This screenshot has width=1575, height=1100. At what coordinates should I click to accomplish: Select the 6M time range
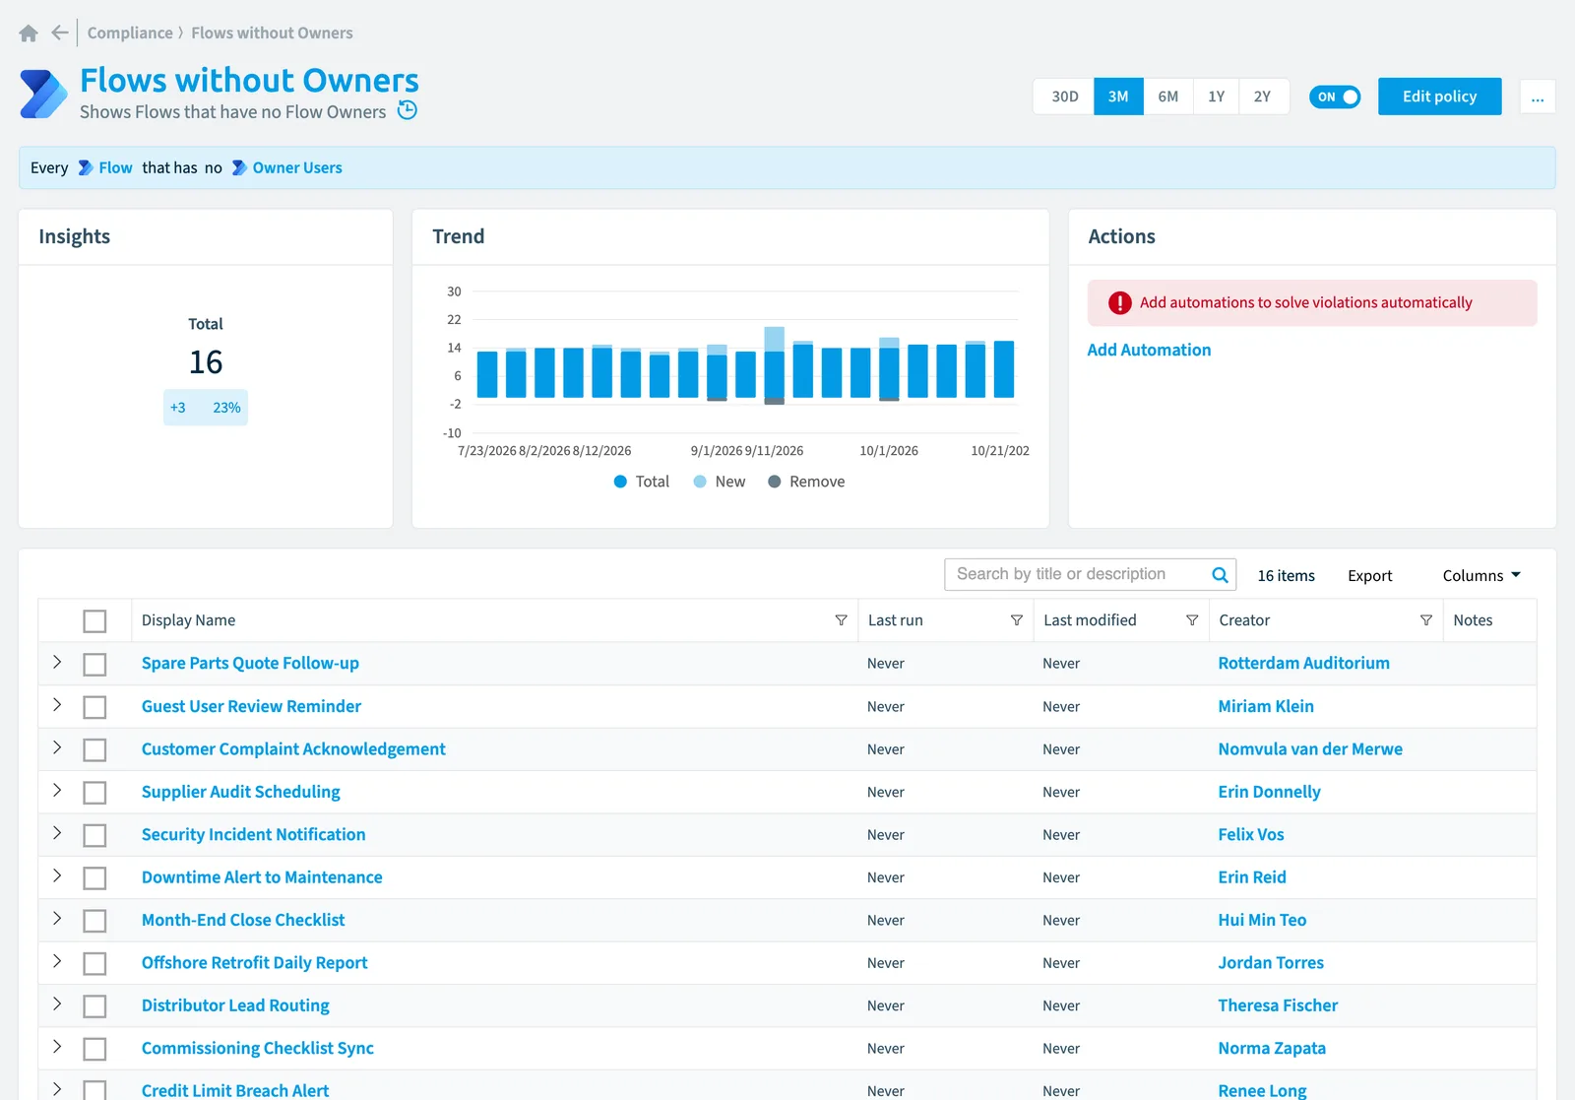pyautogui.click(x=1168, y=97)
